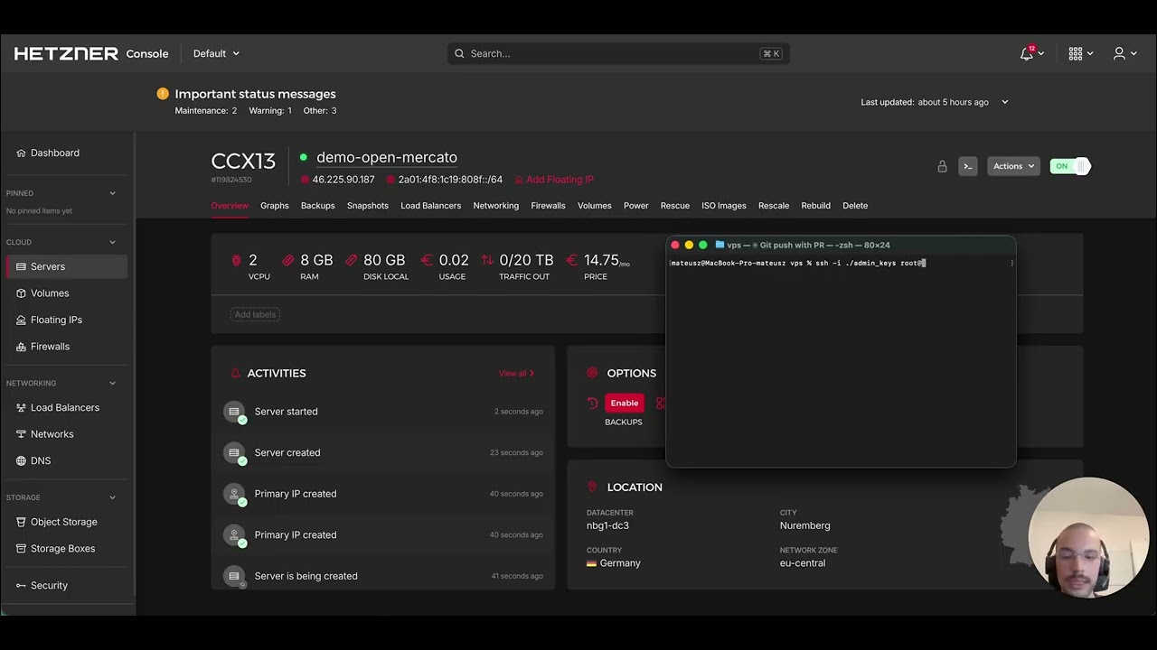
Task: Open the Delete tab
Action: (855, 206)
